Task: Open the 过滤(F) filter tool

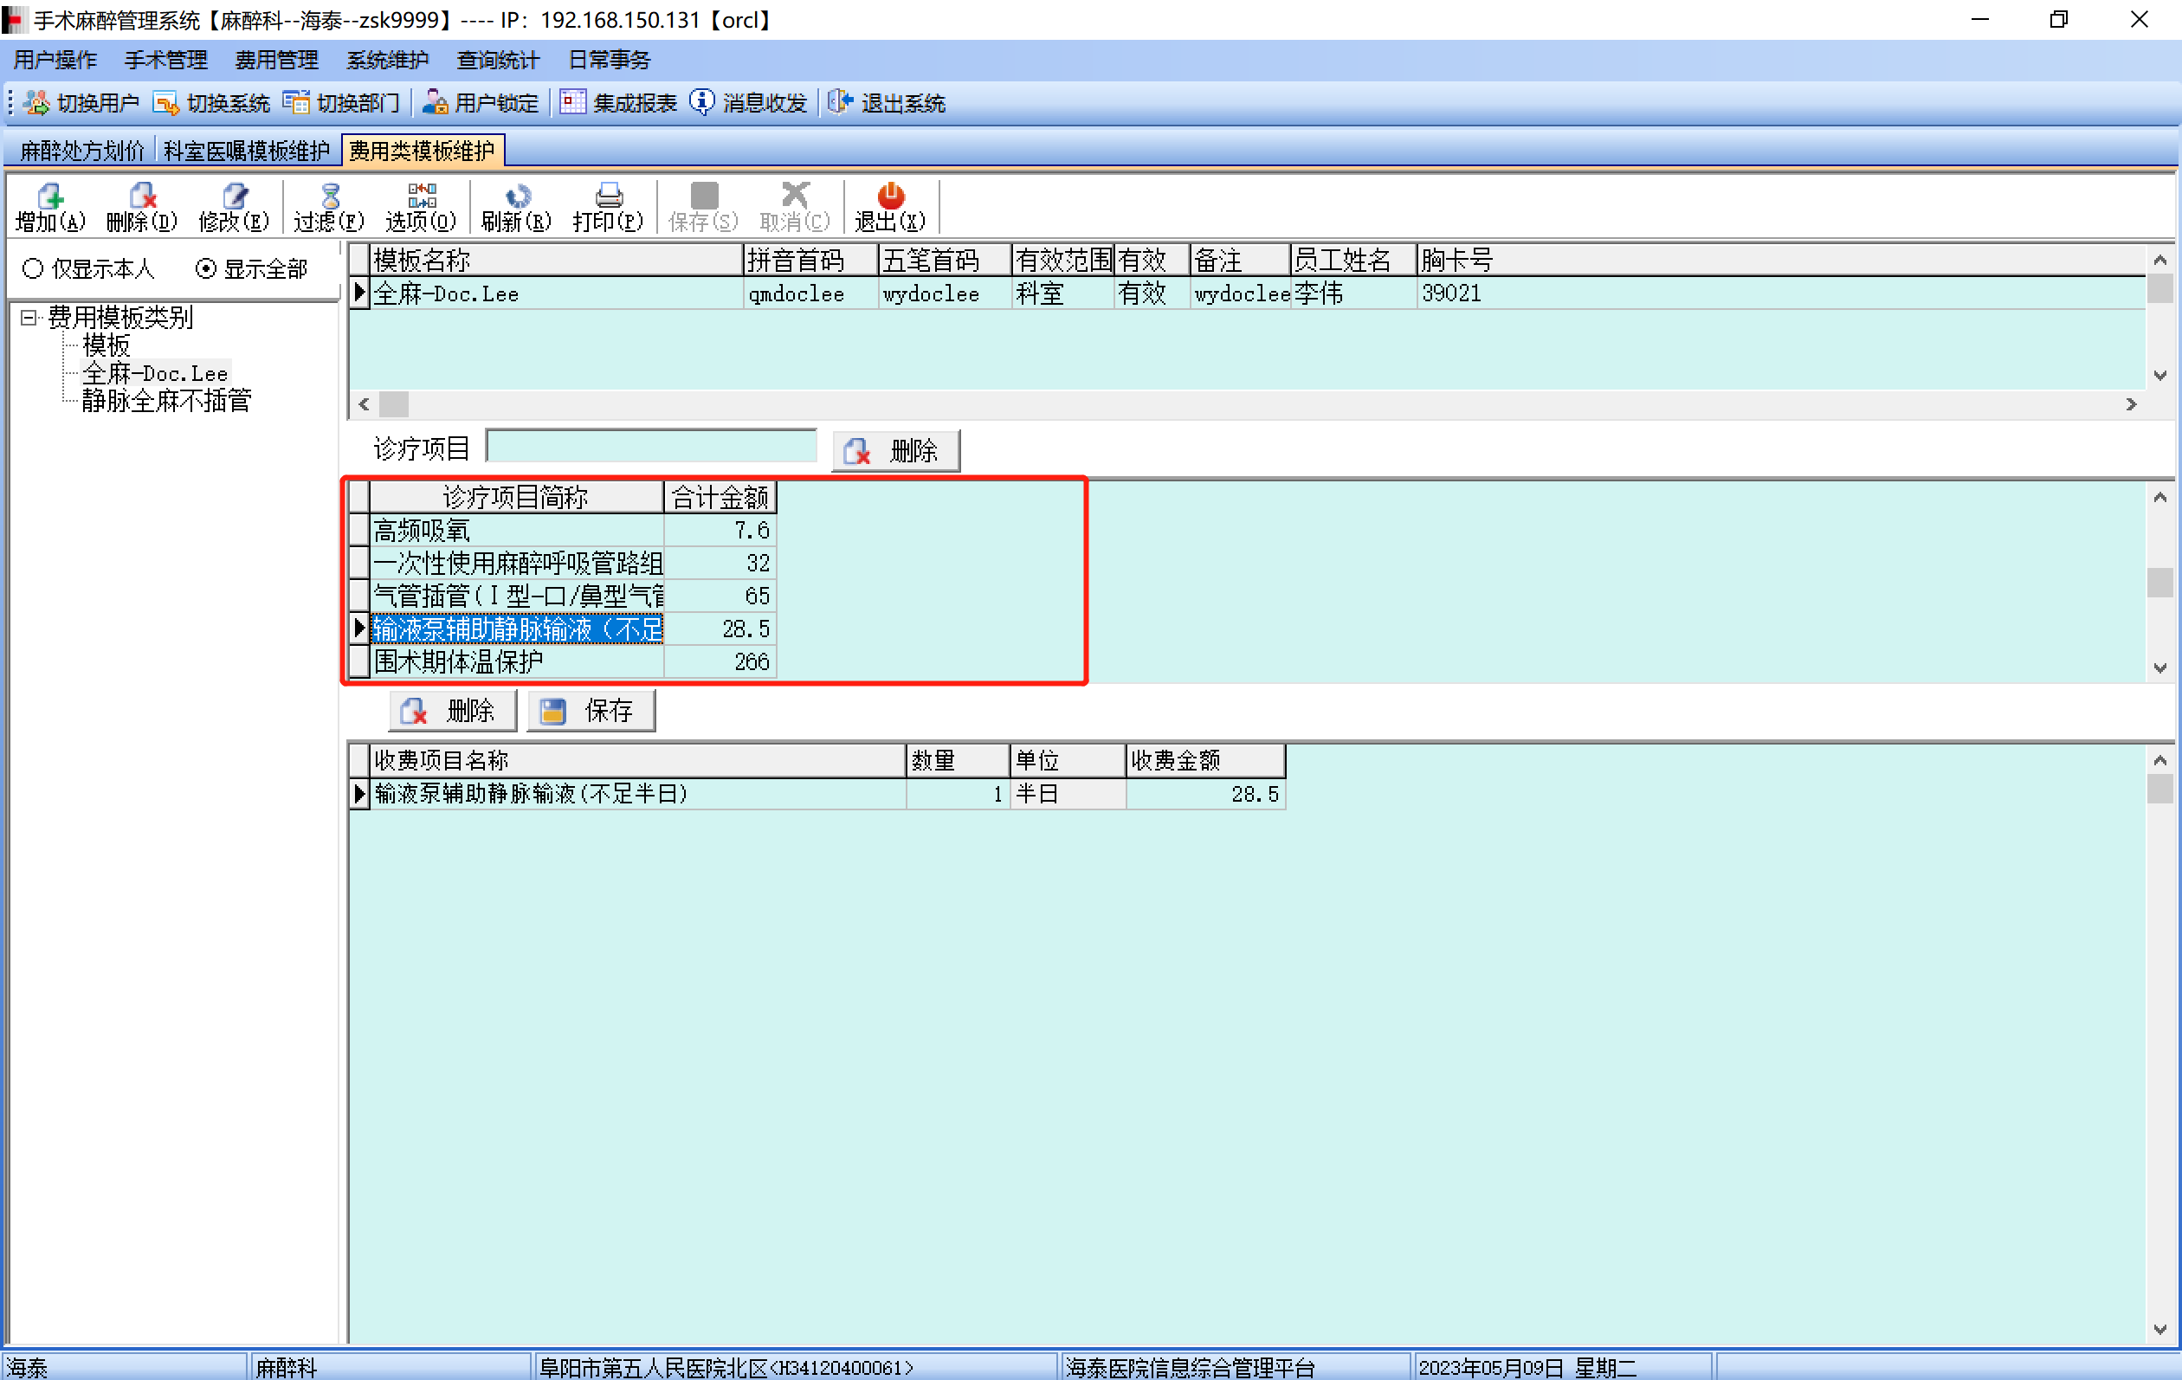Action: click(329, 197)
